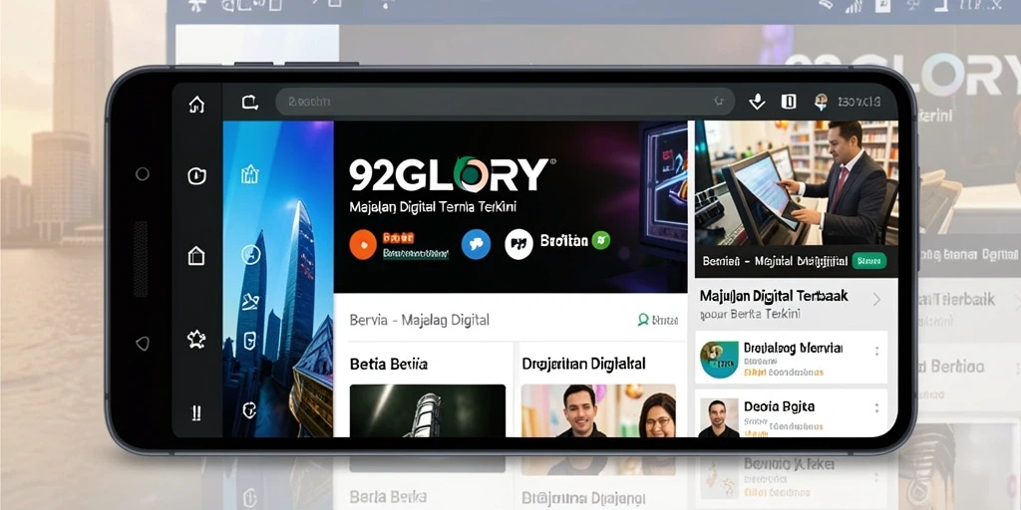1021x510 pixels.
Task: Open the three-dot menu for Drojalaog Mervia
Action: pyautogui.click(x=877, y=352)
